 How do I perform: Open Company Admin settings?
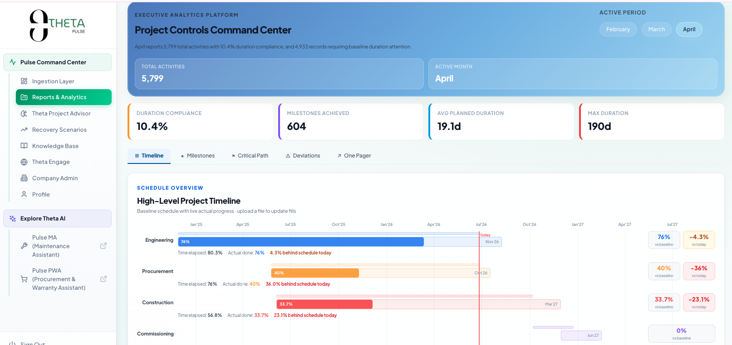coord(64,178)
